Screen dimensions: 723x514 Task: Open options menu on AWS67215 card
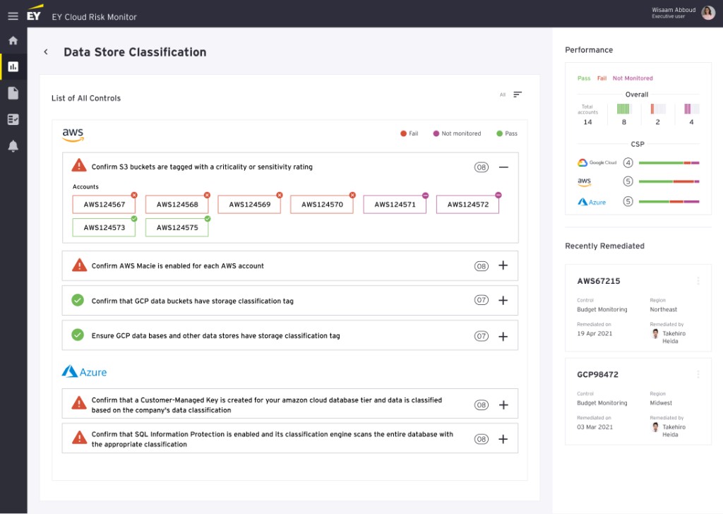(698, 281)
